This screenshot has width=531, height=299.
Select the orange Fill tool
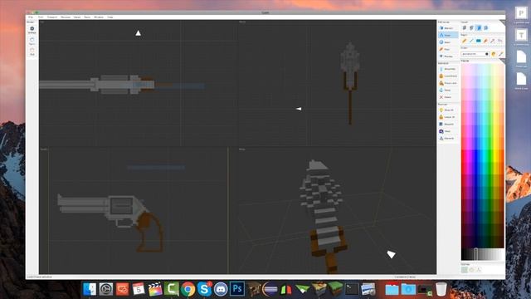485,41
